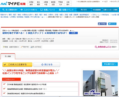Screen dimensions: 119x97
Task: Open 電気・電子・機械・半導体から探す breadcrumb
Action: [x=21, y=15]
